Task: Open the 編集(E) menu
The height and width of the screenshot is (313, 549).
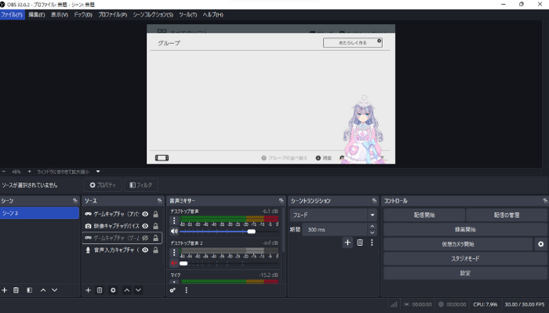Action: click(x=36, y=15)
